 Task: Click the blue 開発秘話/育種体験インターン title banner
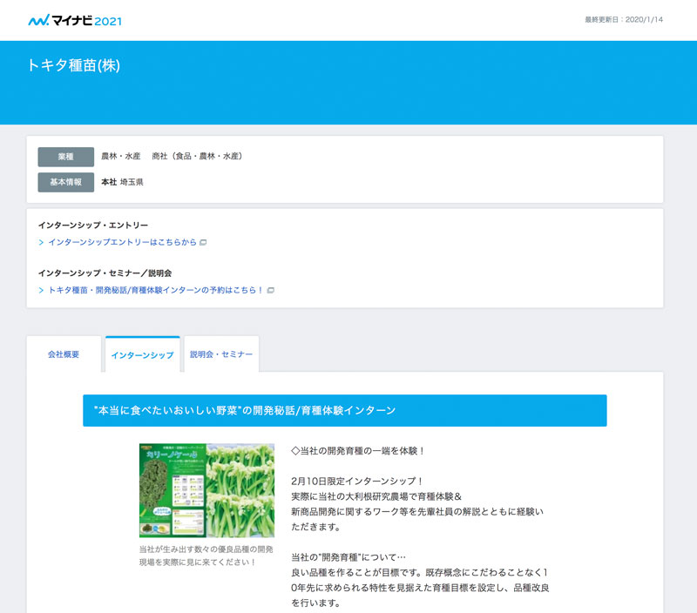345,410
